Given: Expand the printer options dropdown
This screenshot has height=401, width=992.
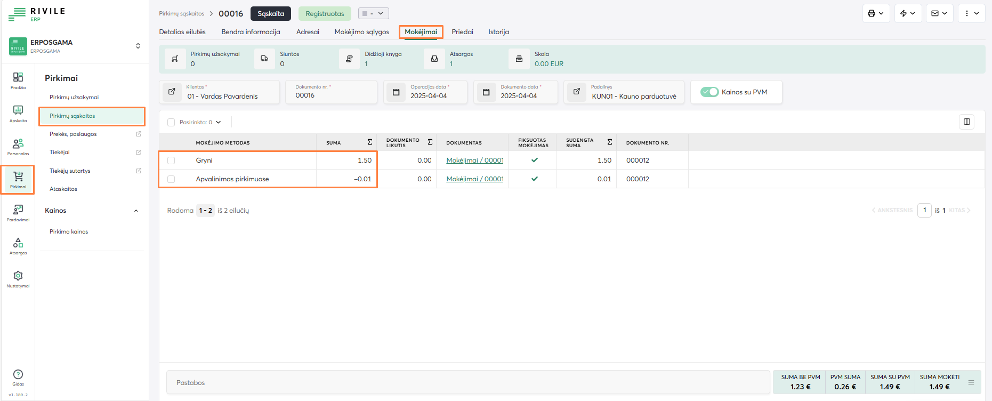Looking at the screenshot, I should click(876, 13).
